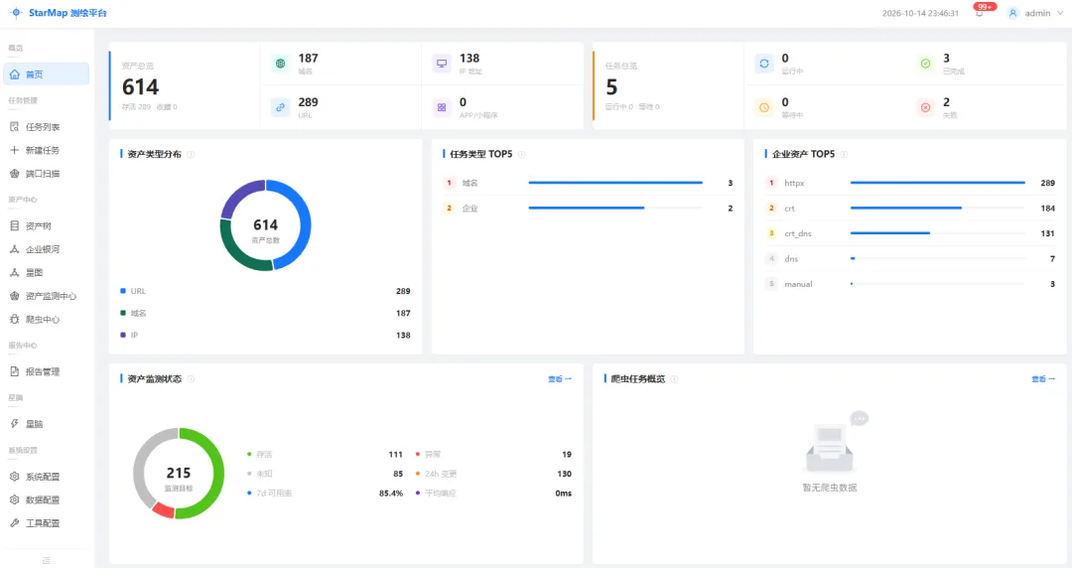Click the crt row count 184
The image size is (1072, 568).
coord(1047,209)
